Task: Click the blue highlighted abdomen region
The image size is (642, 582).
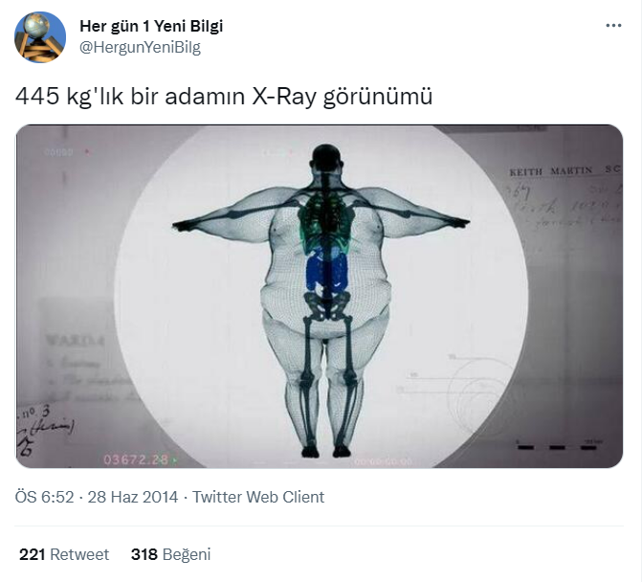Action: coord(326,269)
